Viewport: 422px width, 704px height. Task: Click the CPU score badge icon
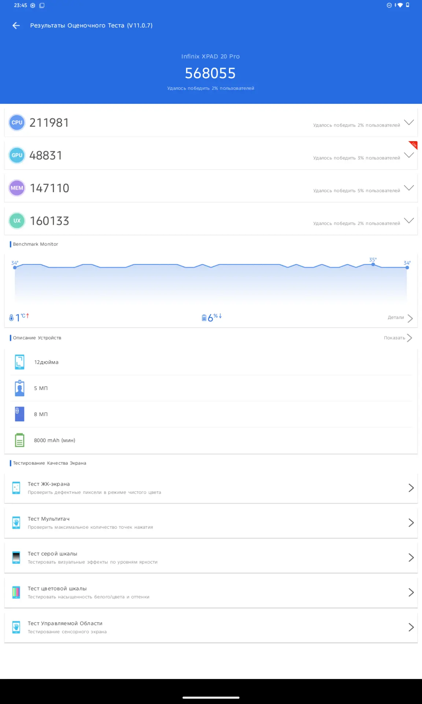[17, 122]
